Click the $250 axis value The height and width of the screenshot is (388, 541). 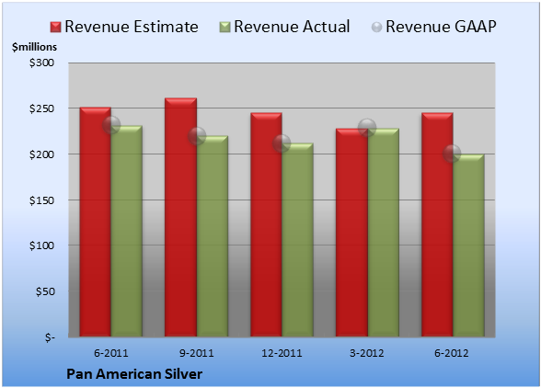41,108
